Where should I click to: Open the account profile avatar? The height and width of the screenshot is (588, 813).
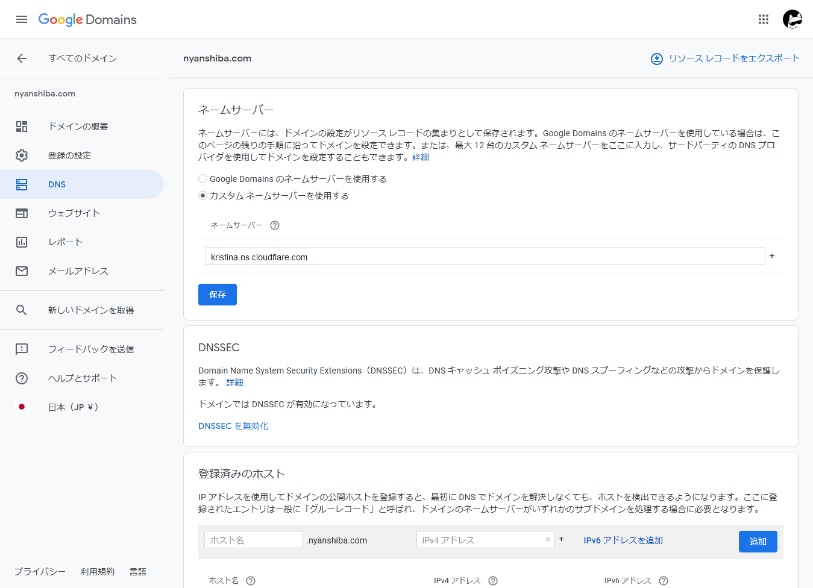(x=792, y=19)
